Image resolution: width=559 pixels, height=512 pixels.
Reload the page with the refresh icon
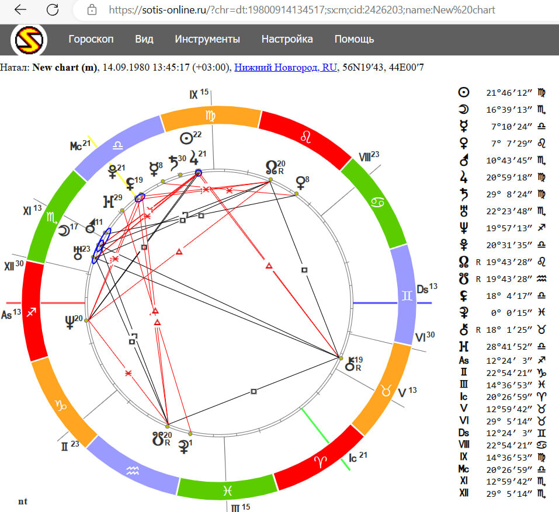coord(53,9)
